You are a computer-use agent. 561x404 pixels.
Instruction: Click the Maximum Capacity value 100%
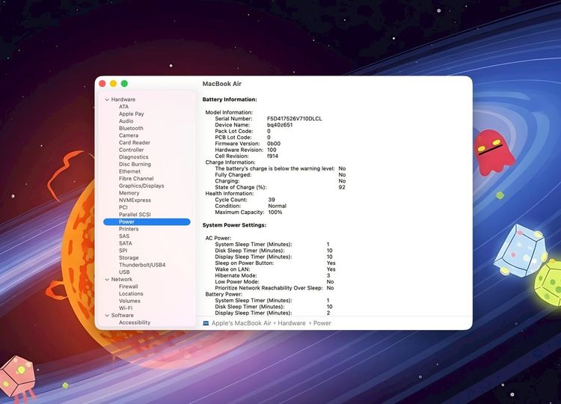275,212
